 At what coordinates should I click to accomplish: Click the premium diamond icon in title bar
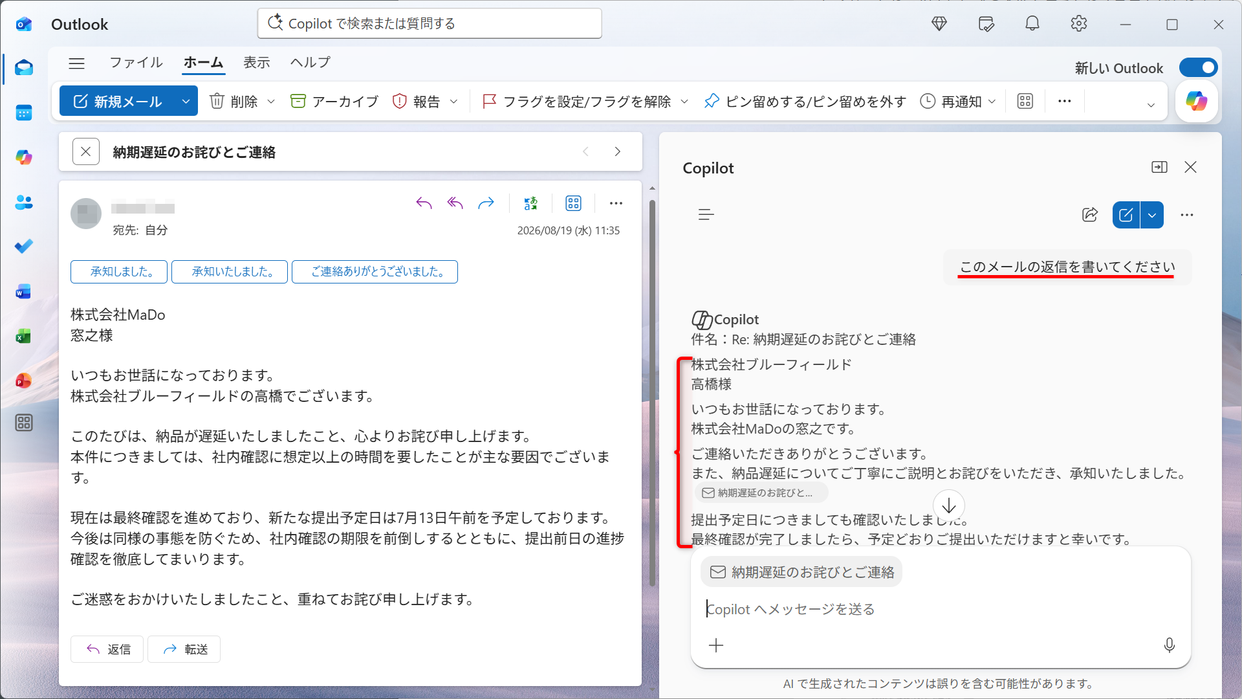tap(939, 24)
